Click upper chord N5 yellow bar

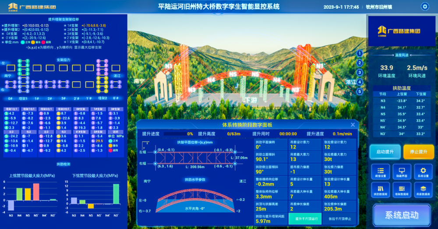[28, 194]
